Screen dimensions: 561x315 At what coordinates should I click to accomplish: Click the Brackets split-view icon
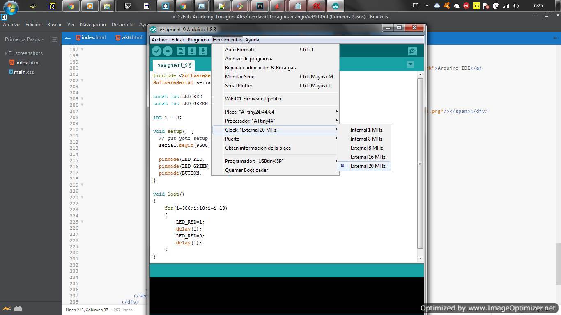coord(54,39)
